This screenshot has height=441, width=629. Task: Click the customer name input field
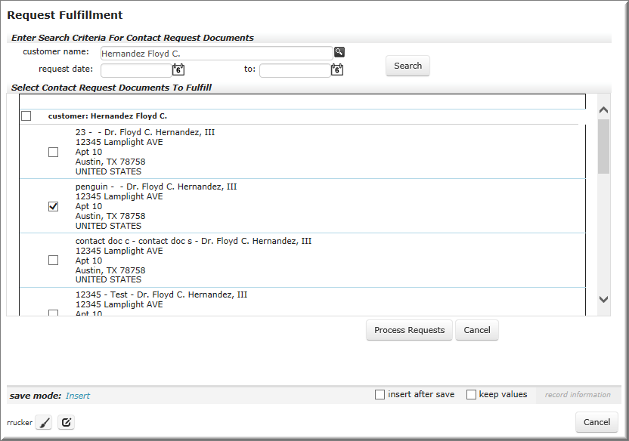217,54
